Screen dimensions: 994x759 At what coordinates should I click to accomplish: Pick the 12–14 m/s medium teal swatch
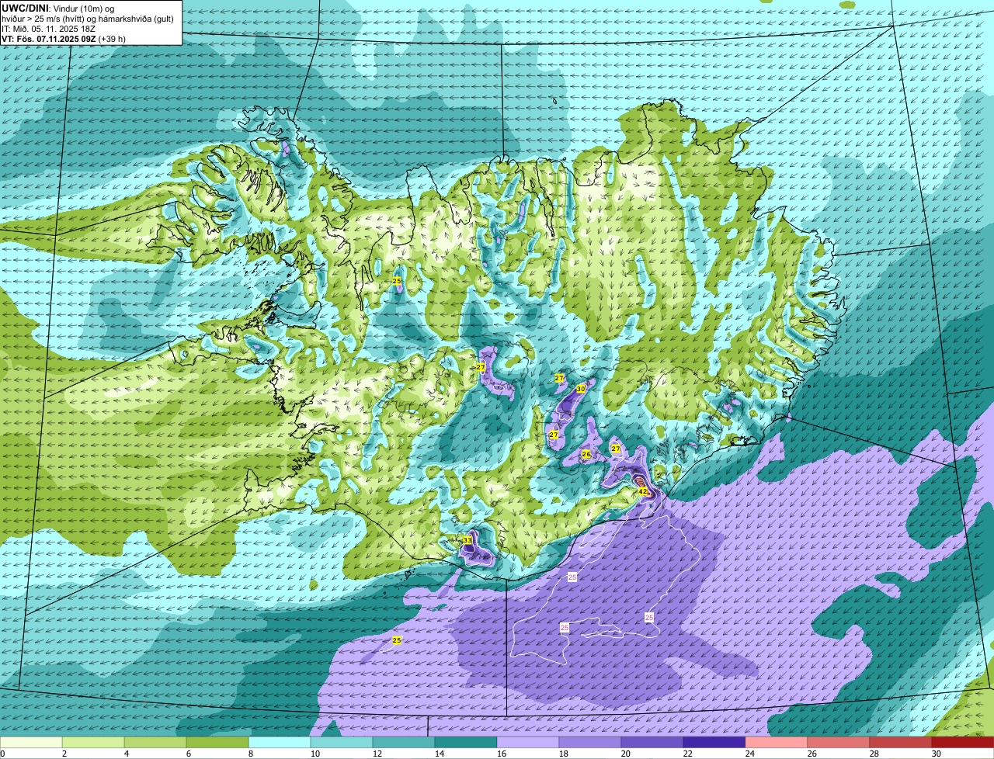404,743
